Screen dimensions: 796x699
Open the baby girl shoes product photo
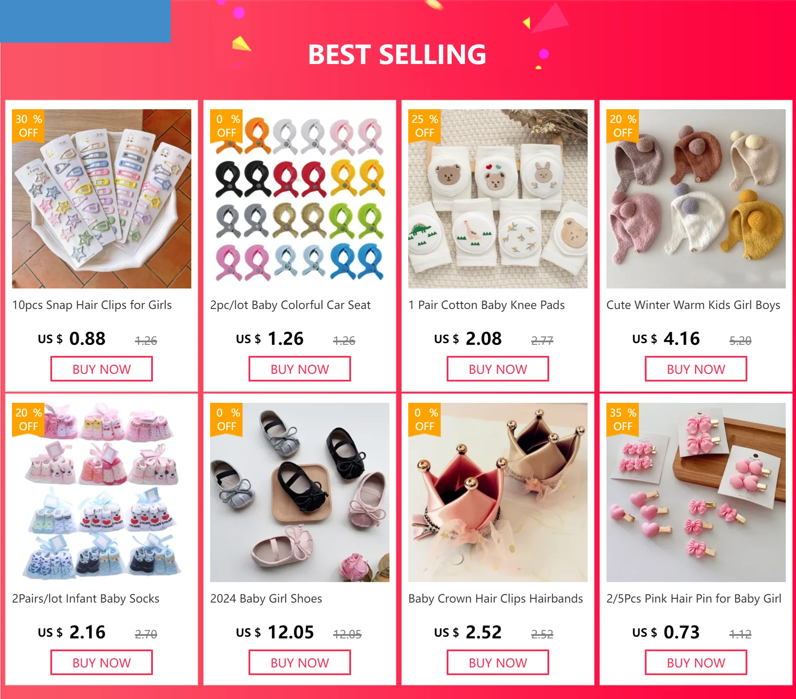[300, 492]
